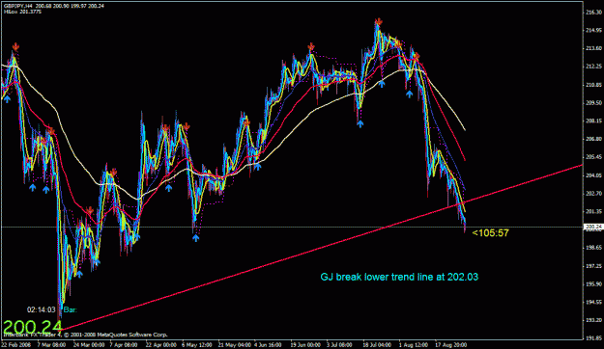Image resolution: width=604 pixels, height=349 pixels.
Task: Click the blue up arrow under the mid-July dip
Action: point(360,123)
